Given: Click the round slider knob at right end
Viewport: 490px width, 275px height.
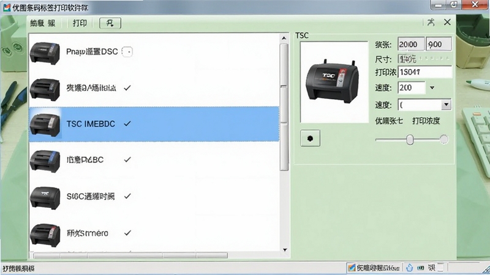Looking at the screenshot, I should tap(443, 139).
